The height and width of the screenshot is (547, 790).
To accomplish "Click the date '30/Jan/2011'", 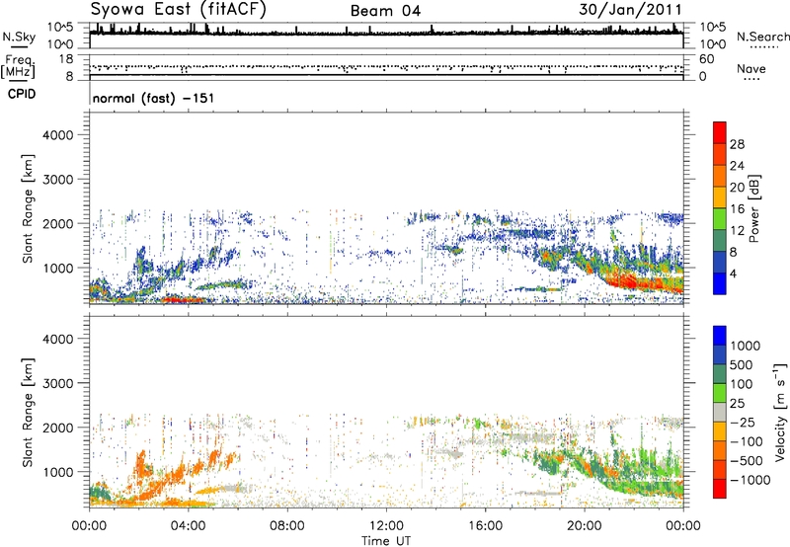I will coord(630,10).
